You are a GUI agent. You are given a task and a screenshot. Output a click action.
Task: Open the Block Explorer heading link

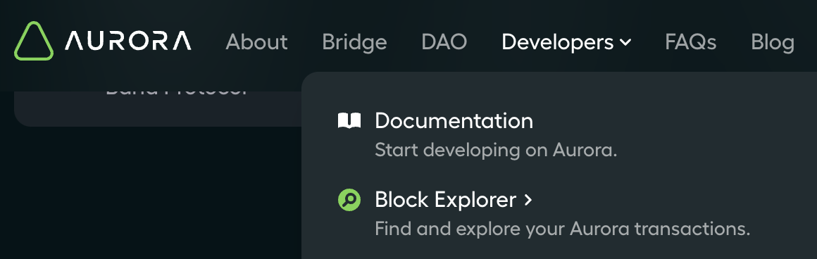446,200
